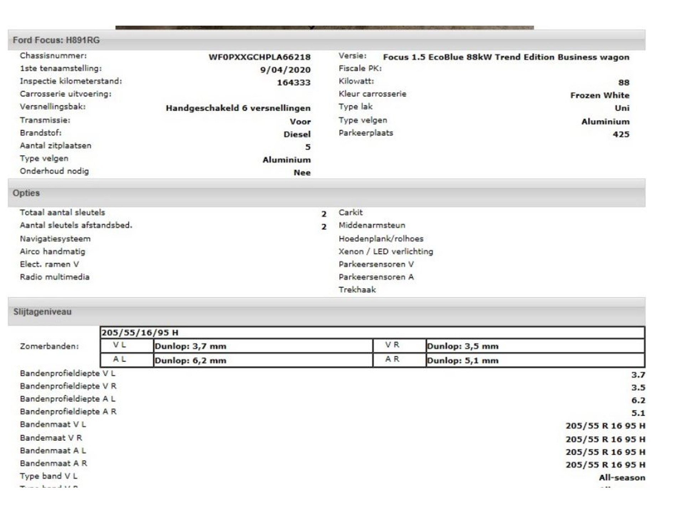Click the tyre size cell 205/55/16/95 H
Viewport: 684px width, 513px height.
click(x=372, y=333)
